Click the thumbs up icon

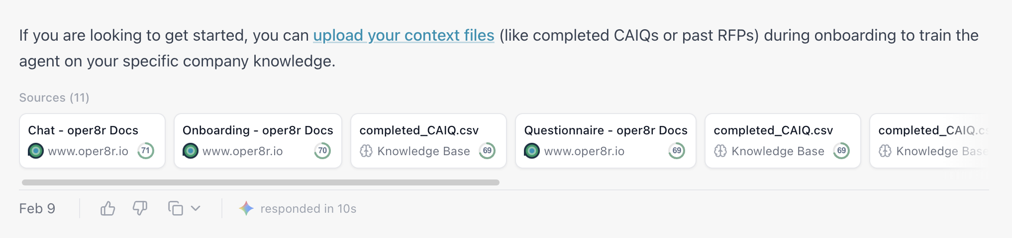107,209
